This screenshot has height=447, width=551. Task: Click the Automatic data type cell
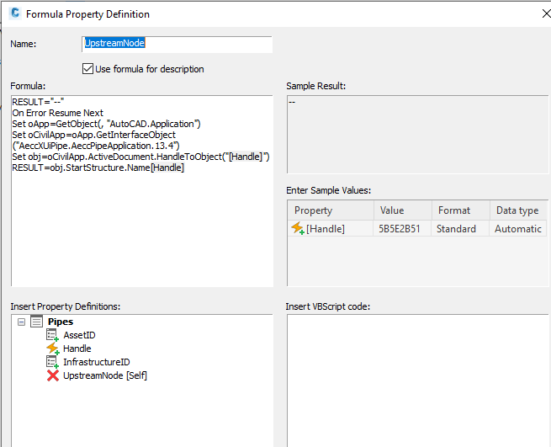click(518, 229)
